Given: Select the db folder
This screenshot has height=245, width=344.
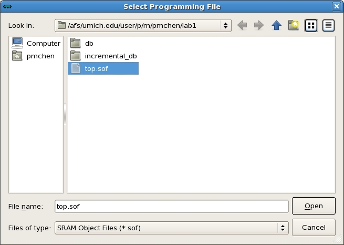Looking at the screenshot, I should point(82,43).
